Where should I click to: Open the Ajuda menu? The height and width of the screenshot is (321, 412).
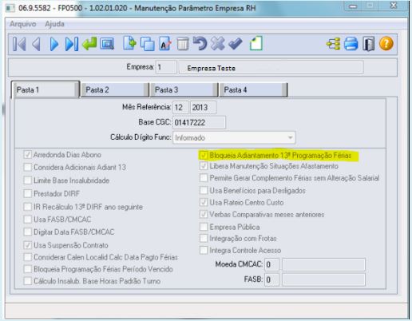click(54, 24)
